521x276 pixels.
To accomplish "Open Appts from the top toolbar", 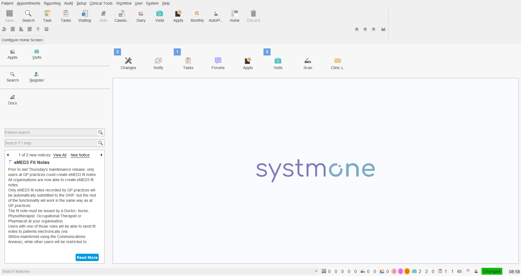I will click(x=178, y=16).
